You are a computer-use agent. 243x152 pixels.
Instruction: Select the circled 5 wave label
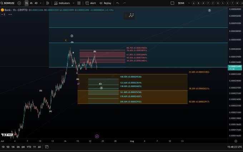(209, 10)
